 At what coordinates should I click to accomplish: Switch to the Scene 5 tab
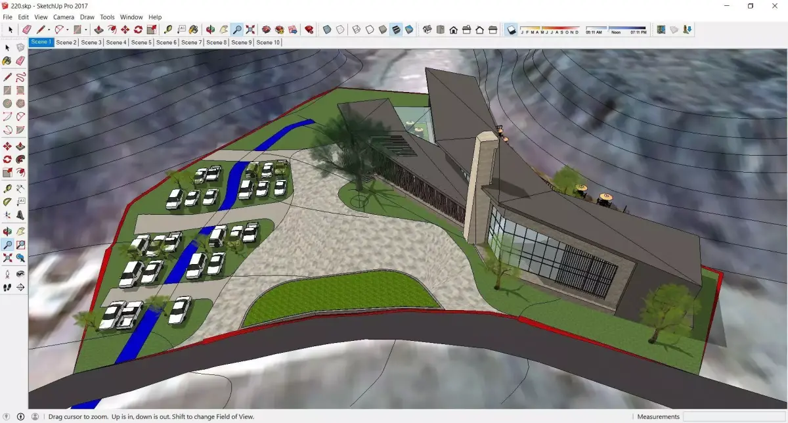click(x=141, y=42)
